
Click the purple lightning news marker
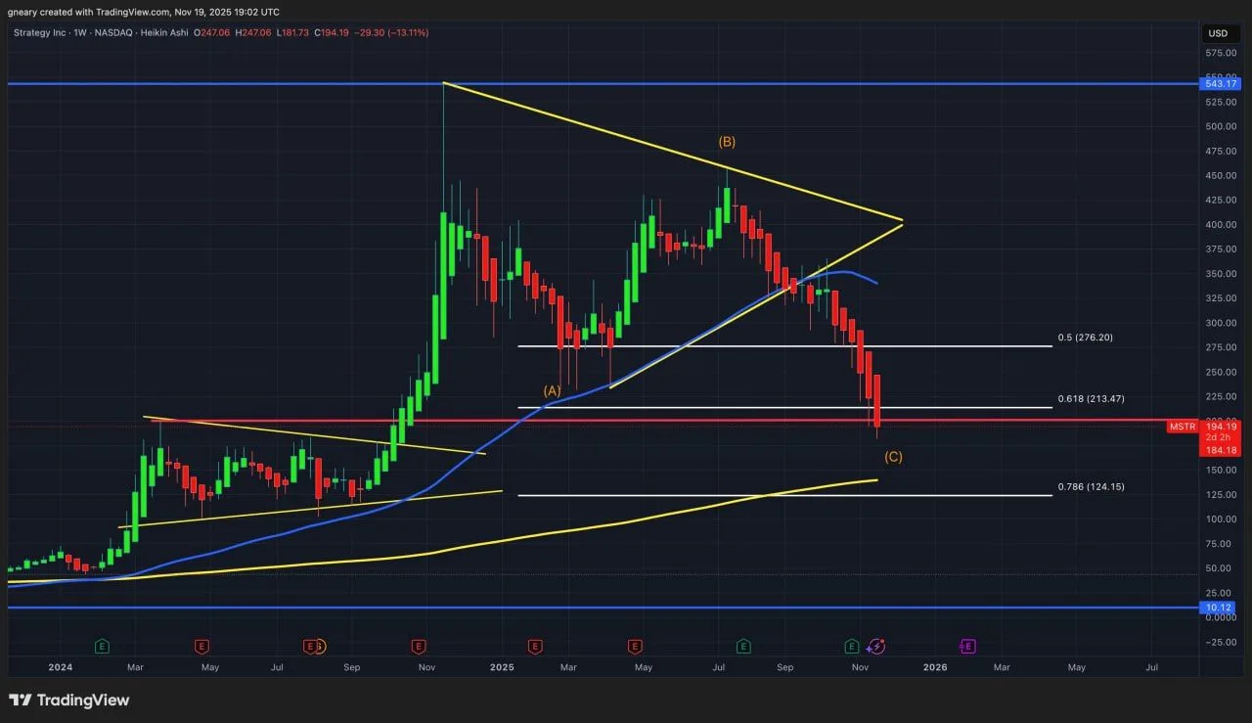877,646
